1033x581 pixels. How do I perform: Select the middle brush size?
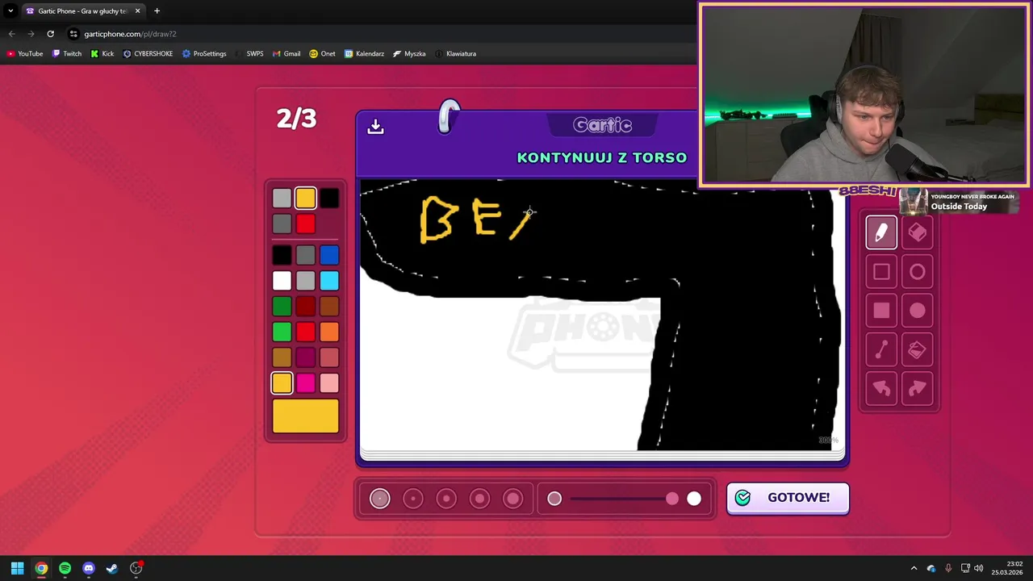coord(446,499)
